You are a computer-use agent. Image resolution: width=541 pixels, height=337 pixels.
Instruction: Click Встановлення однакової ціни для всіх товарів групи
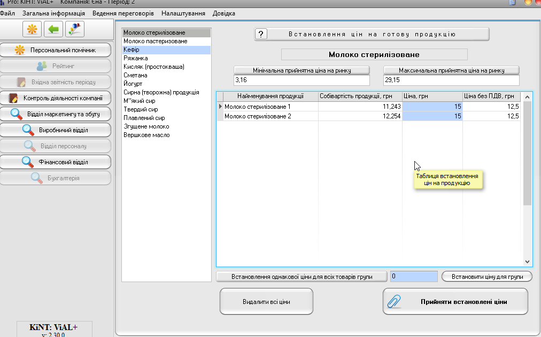[302, 276]
